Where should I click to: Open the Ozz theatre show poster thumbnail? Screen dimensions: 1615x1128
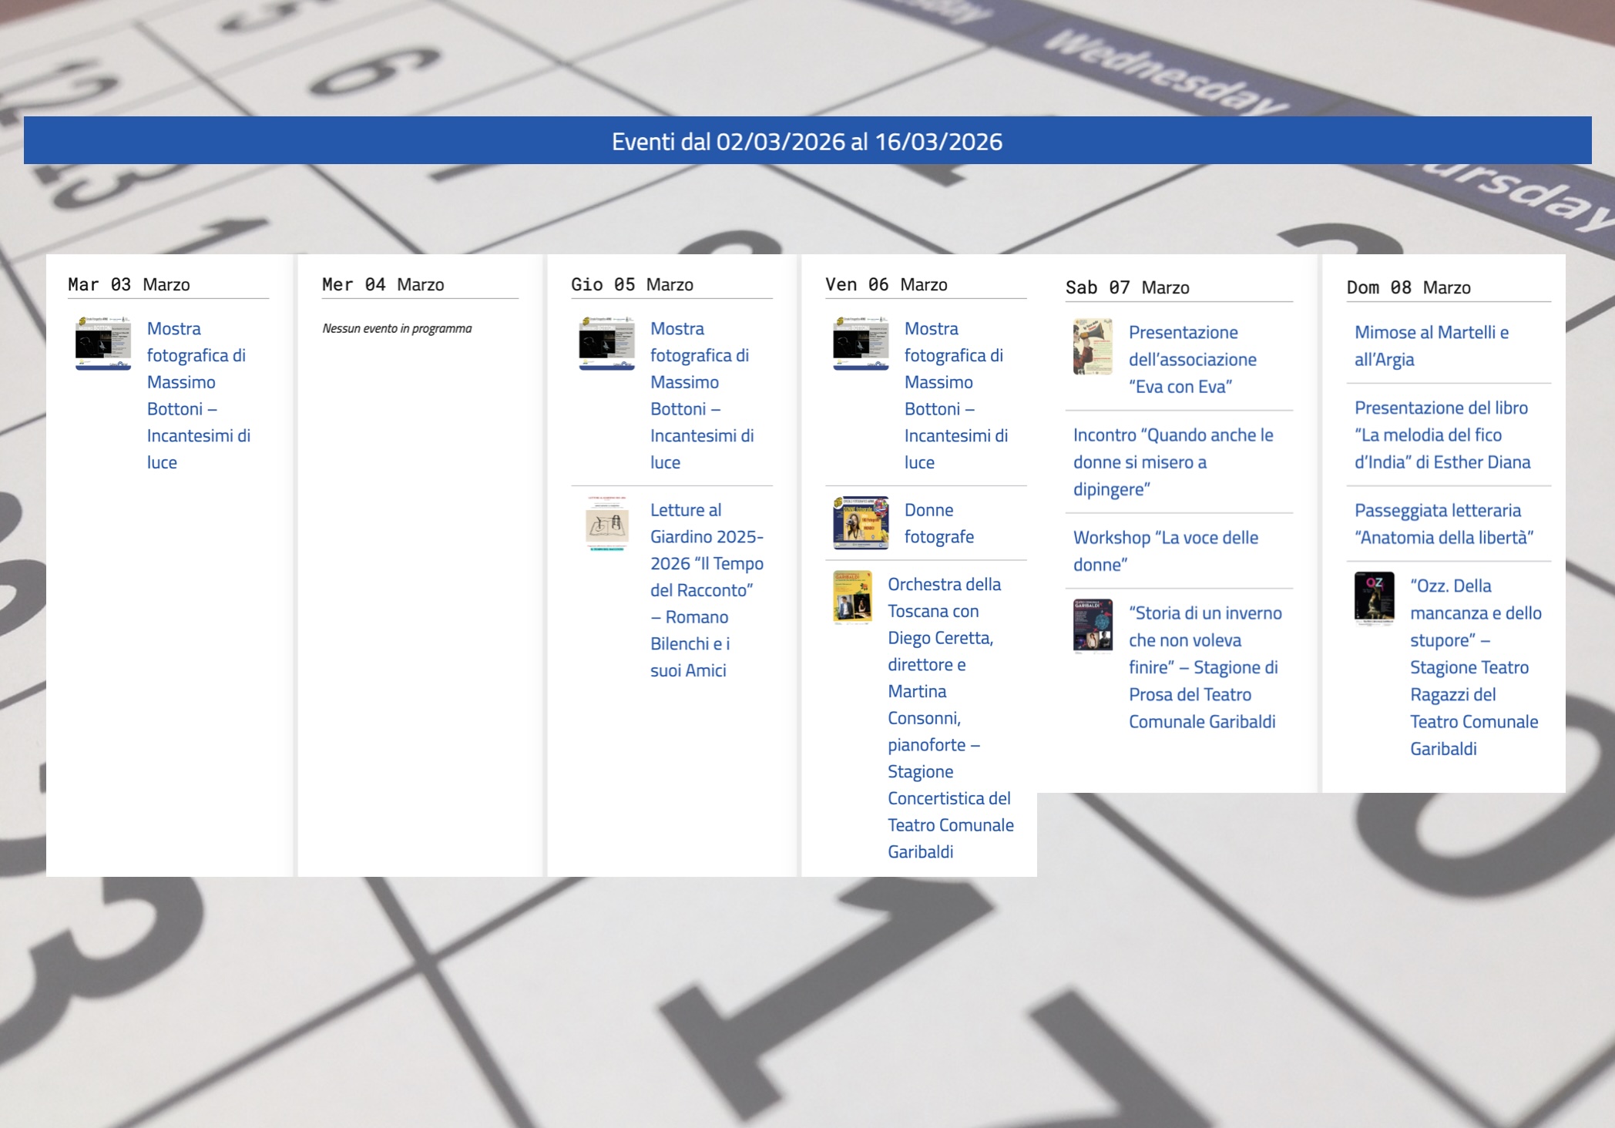point(1374,599)
